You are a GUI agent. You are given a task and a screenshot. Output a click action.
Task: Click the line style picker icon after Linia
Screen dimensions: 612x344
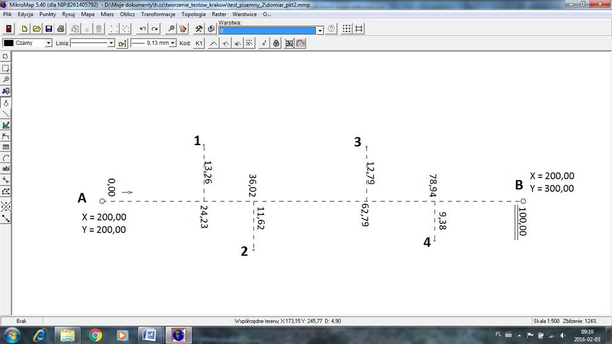[122, 43]
